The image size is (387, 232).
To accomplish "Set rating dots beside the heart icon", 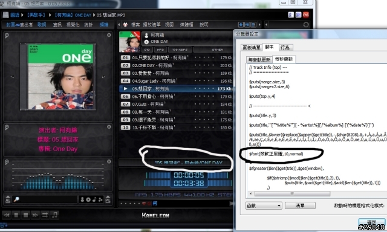I will pyautogui.click(x=130, y=204).
